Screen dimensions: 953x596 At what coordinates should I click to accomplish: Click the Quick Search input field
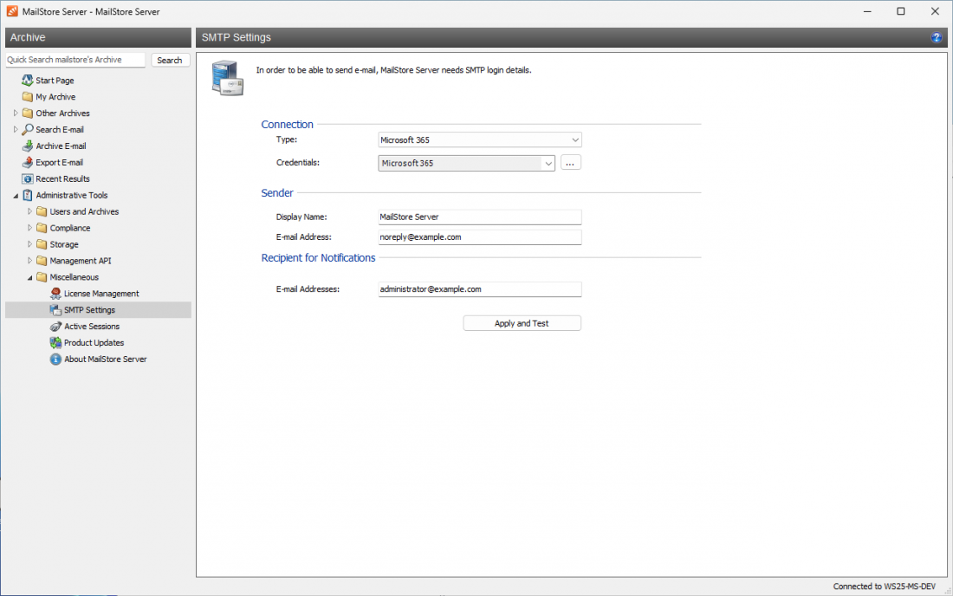tap(75, 60)
